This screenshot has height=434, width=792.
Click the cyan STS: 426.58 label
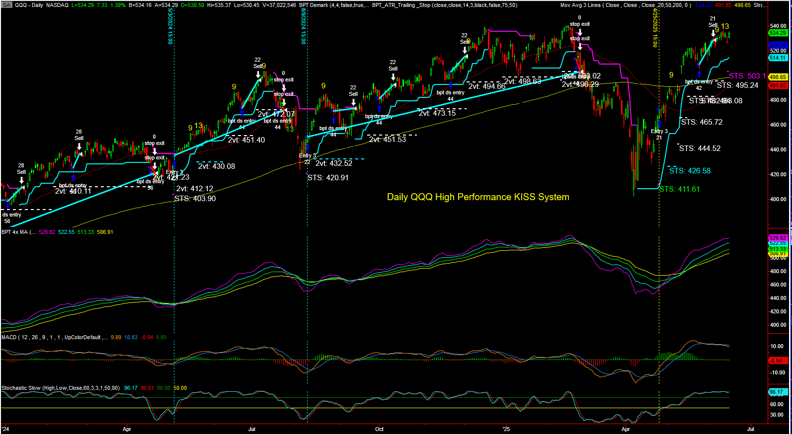pos(690,171)
